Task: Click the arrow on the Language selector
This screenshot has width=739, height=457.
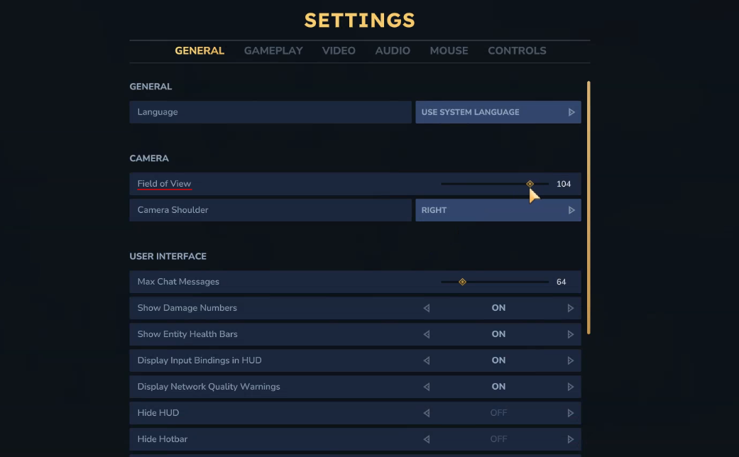Action: coord(571,112)
